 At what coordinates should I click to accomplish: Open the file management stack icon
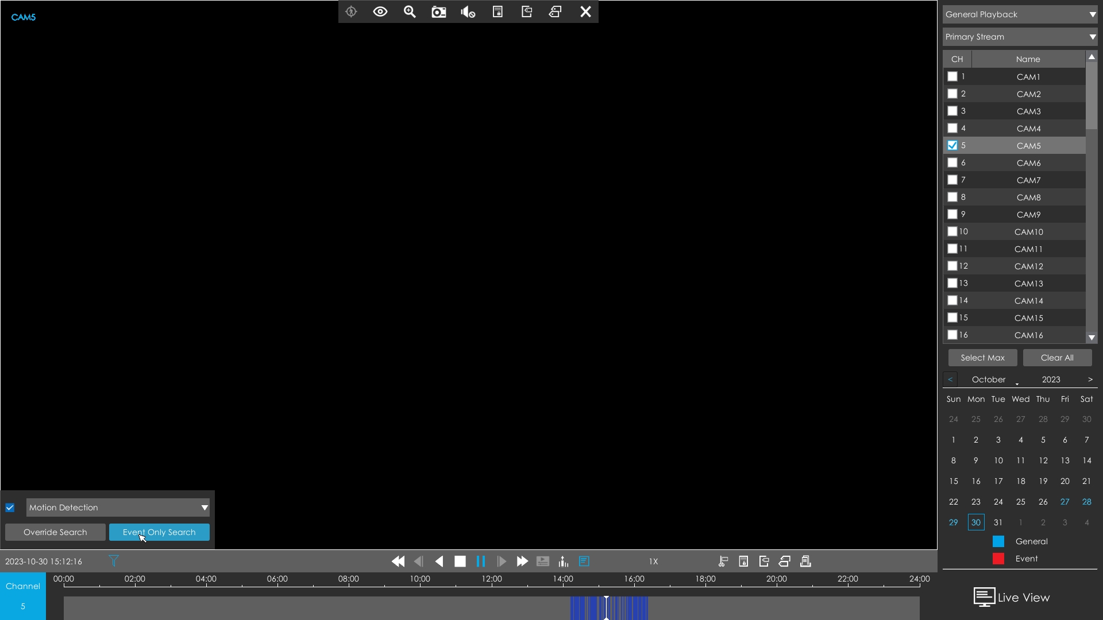[x=805, y=561]
